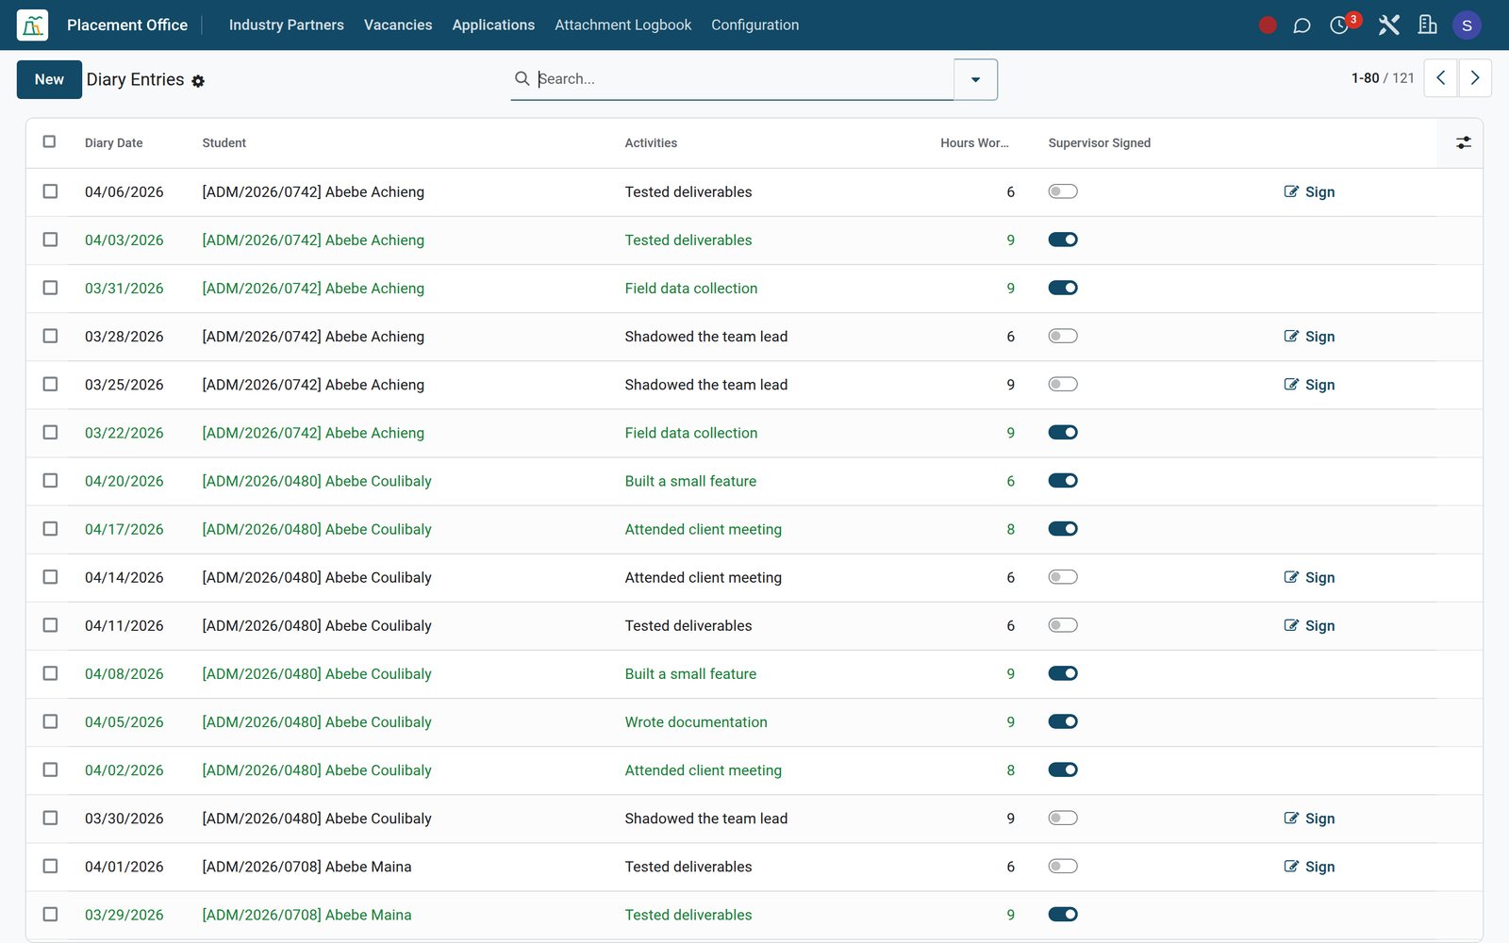Create a New diary entry
1509x943 pixels.
[x=49, y=79]
